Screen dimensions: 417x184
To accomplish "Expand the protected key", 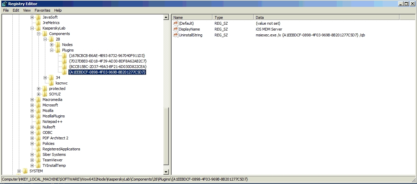I will click(x=39, y=89).
